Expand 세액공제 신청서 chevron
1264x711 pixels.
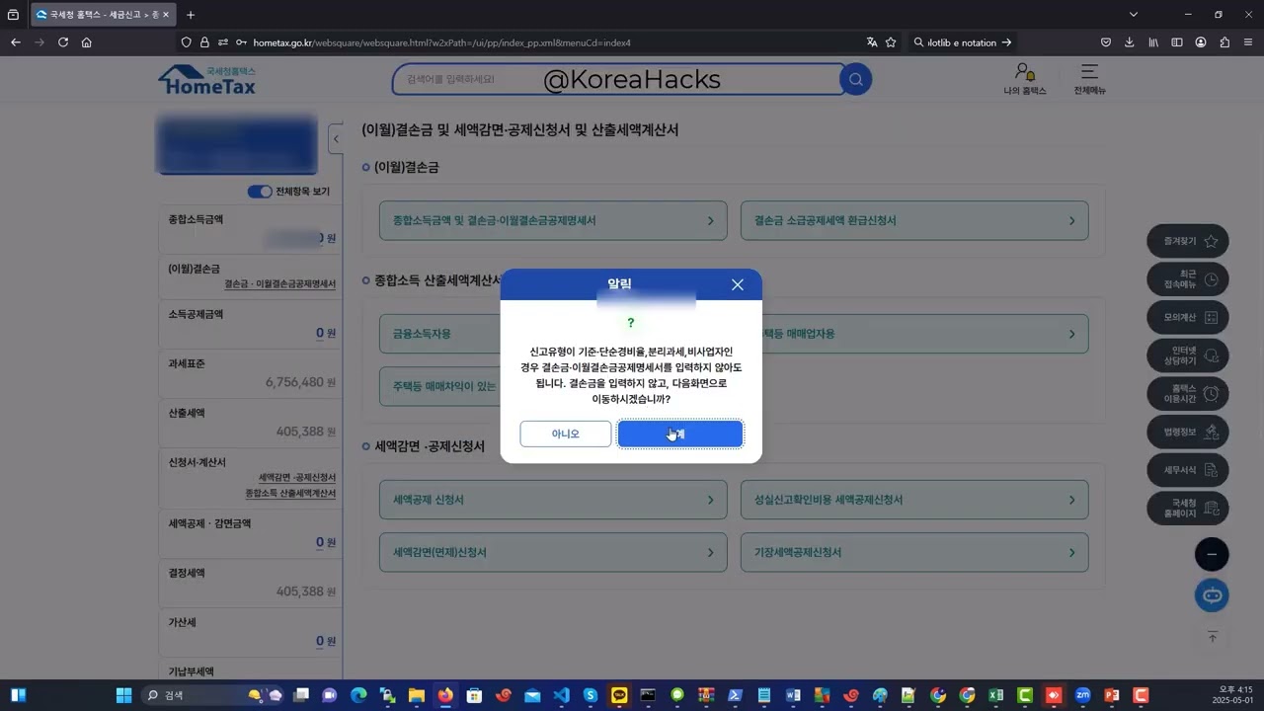coord(710,500)
